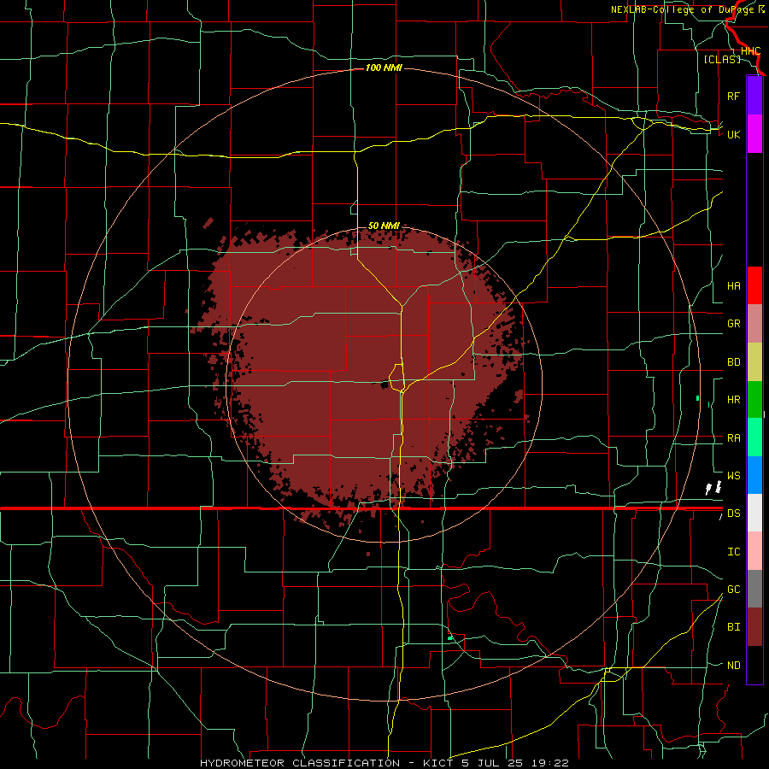This screenshot has height=769, width=769.
Task: Pick the blue WS legend swatch
Action: click(754, 475)
